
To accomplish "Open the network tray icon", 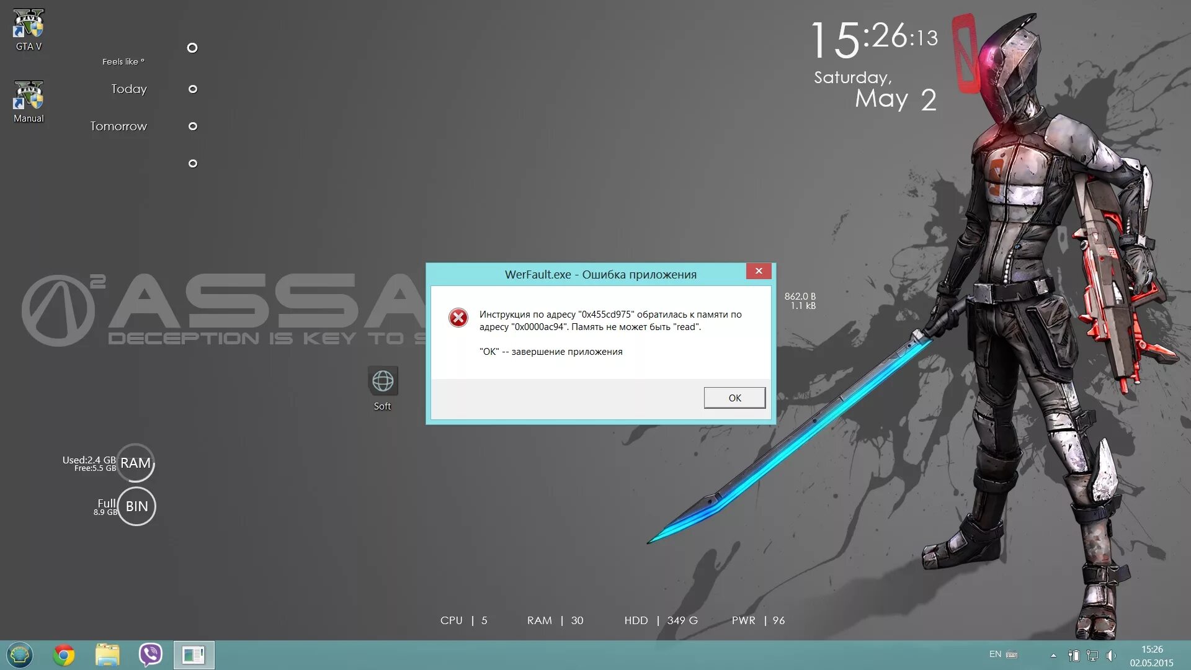I will click(1092, 656).
